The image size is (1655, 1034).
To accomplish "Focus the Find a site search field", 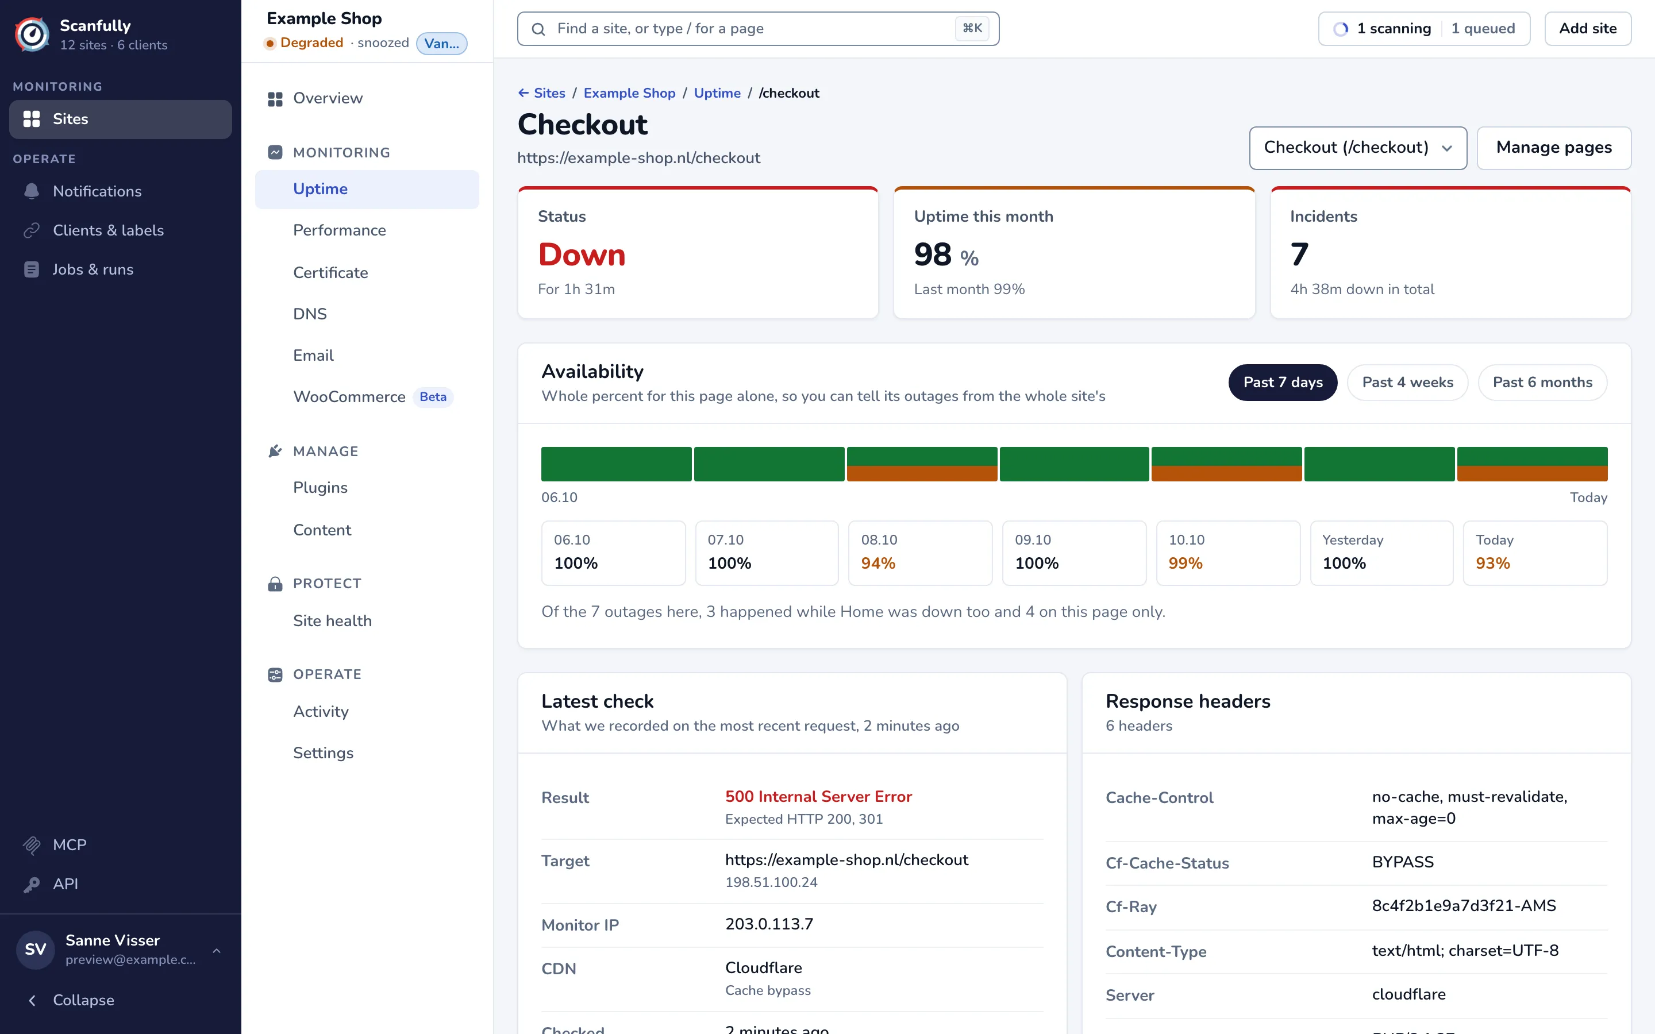I will [x=758, y=29].
